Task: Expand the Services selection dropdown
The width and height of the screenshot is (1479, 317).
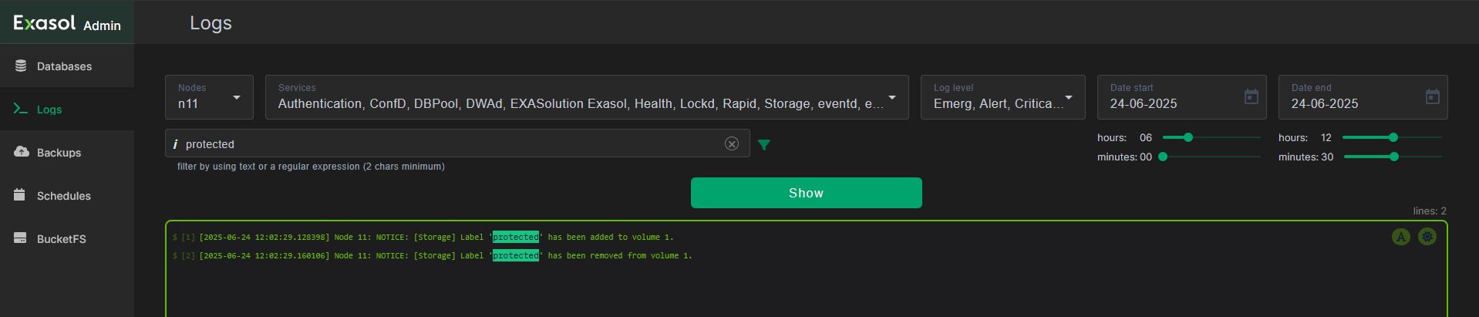Action: point(587,97)
